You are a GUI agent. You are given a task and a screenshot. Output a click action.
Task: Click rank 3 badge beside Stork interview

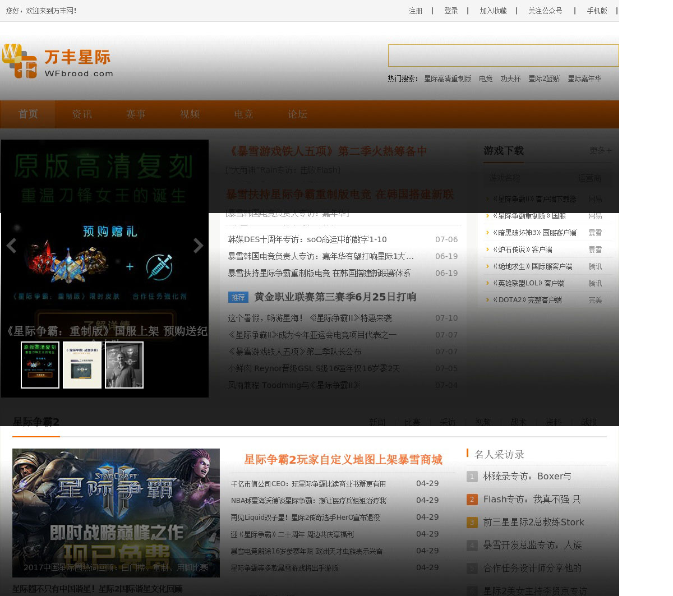[472, 523]
